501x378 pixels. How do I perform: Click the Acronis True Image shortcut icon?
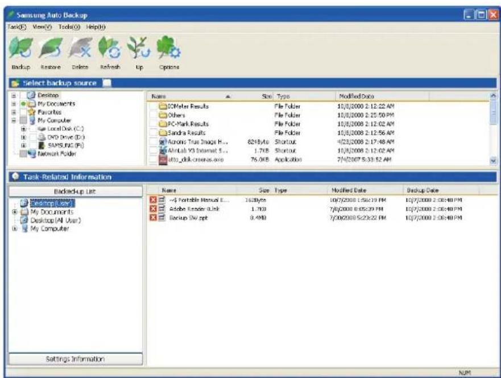click(163, 142)
